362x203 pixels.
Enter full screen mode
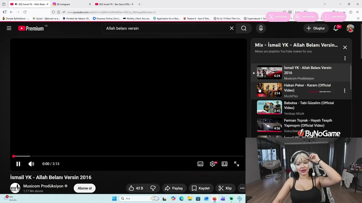[x=237, y=164]
